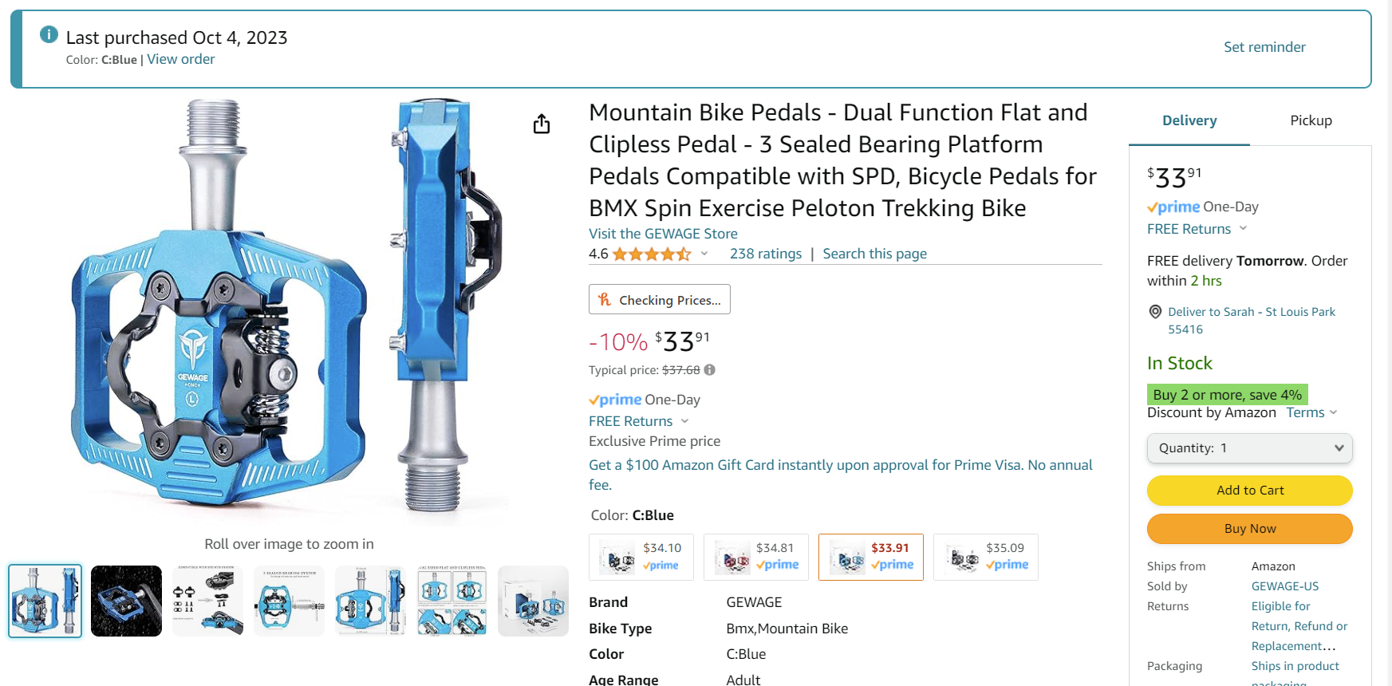Image resolution: width=1392 pixels, height=686 pixels.
Task: Click the Honey Checking Prices icon button
Action: (x=659, y=299)
